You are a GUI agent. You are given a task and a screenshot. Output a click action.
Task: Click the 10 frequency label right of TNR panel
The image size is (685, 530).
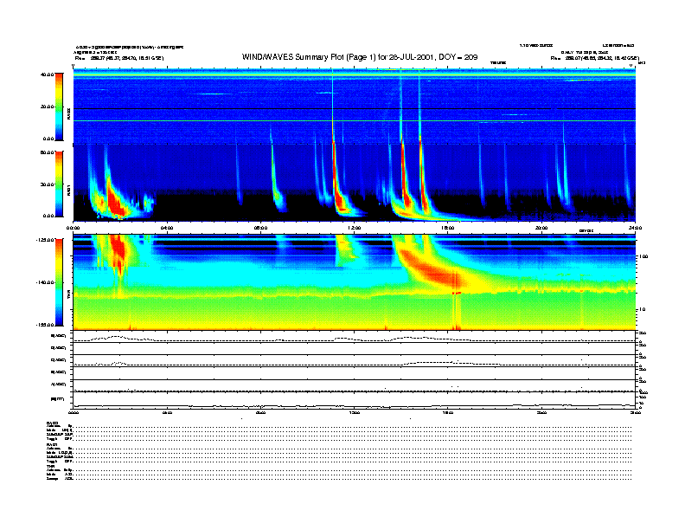point(643,310)
